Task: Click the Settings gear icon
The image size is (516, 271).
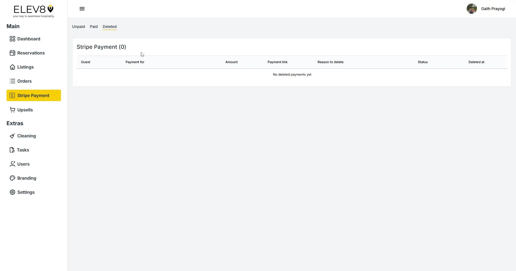Action: [12, 192]
